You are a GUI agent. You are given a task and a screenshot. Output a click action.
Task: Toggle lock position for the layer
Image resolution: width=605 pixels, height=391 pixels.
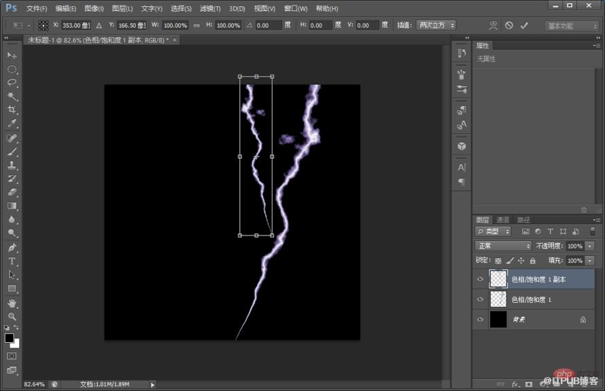click(x=521, y=261)
